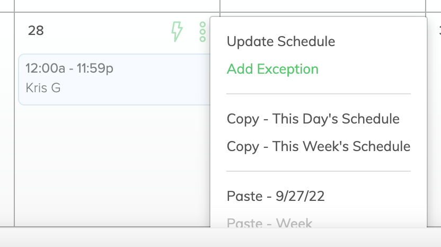Select Update Schedule from the menu

point(281,41)
